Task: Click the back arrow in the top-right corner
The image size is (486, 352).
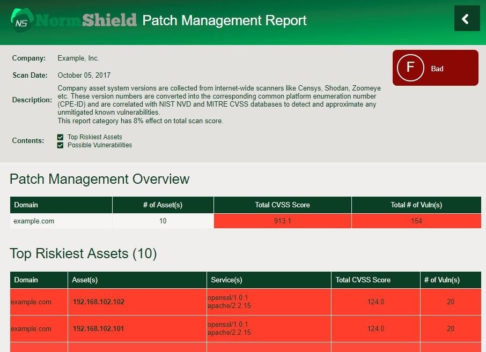Action: (x=466, y=18)
